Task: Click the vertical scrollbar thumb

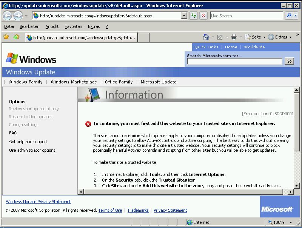Action: 296,122
